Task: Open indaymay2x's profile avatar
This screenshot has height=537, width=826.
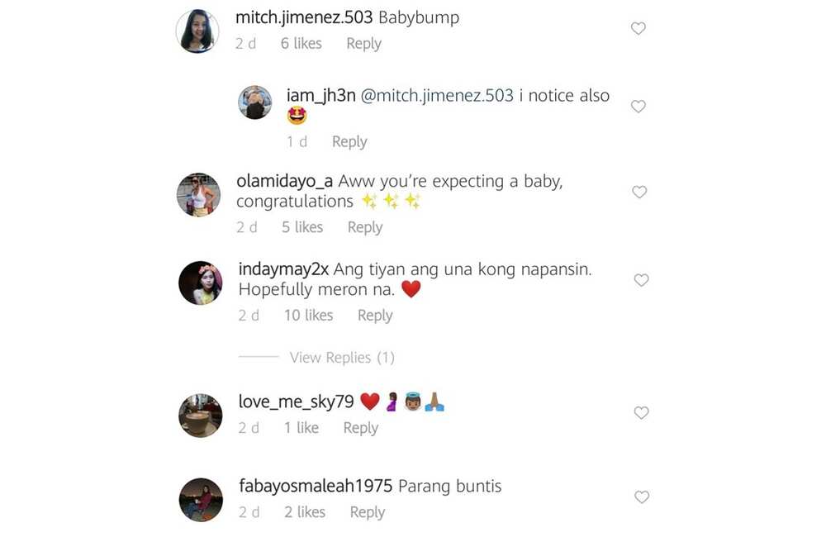Action: (x=200, y=283)
